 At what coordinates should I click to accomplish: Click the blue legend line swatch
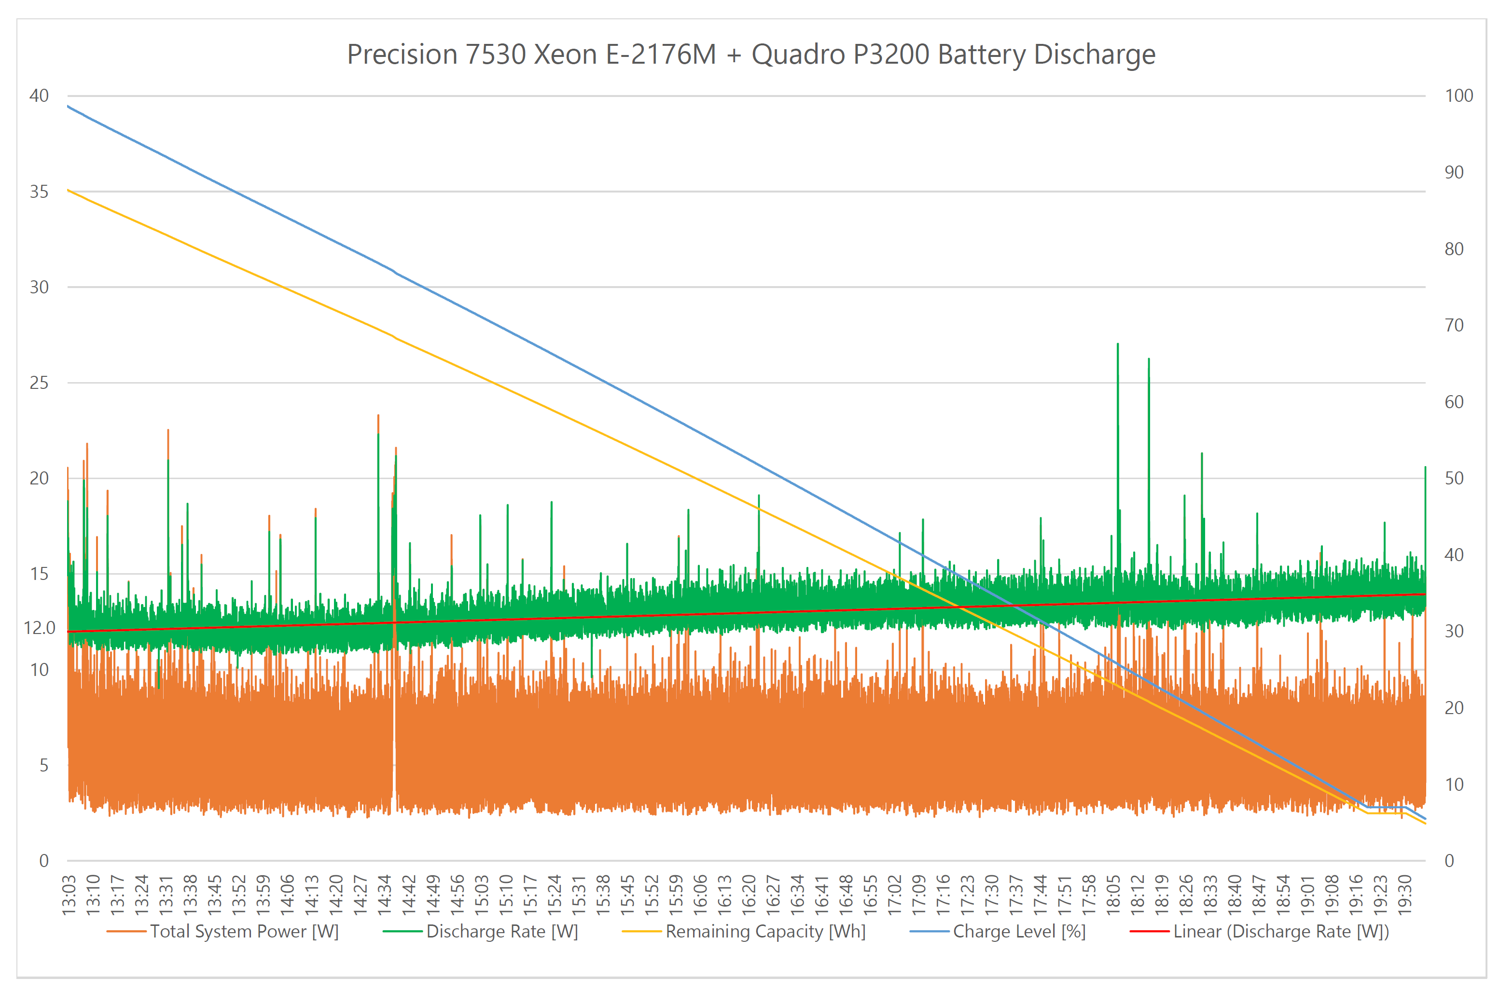pyautogui.click(x=929, y=932)
